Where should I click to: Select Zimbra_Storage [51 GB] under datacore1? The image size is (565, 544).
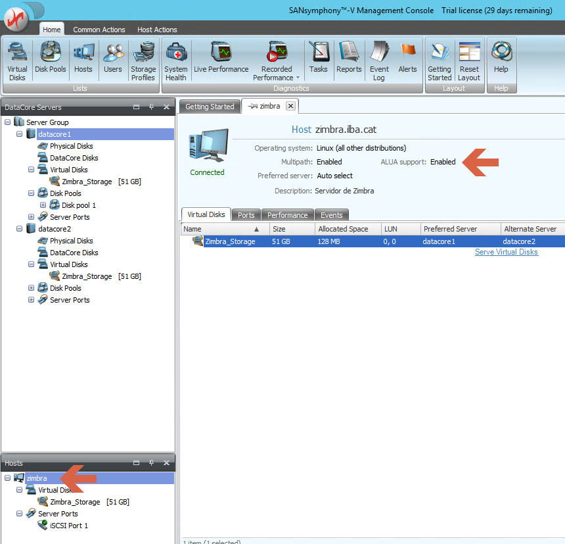click(x=101, y=182)
